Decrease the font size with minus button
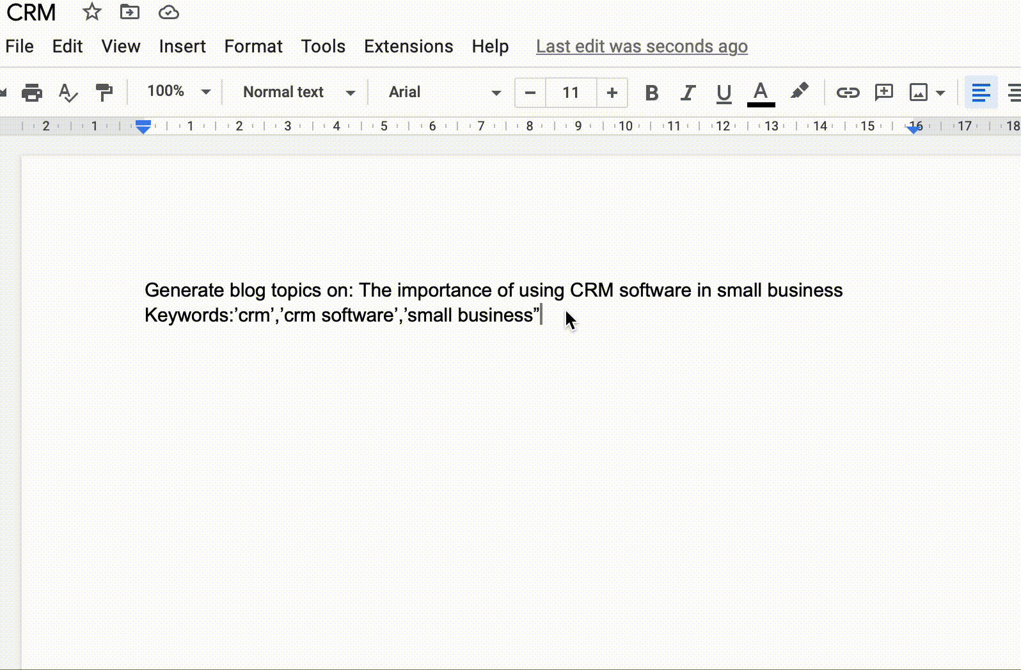The width and height of the screenshot is (1021, 670). pos(530,93)
